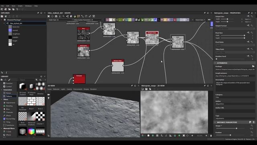Click the Library search field
The width and height of the screenshot is (257, 145).
[x=27, y=80]
